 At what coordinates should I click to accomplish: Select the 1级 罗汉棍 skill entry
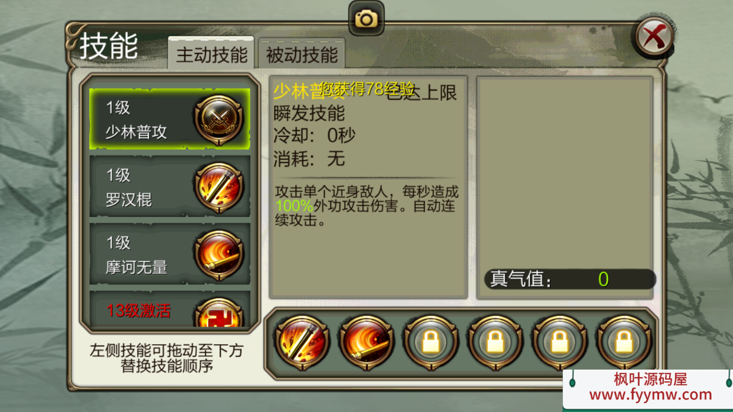point(170,187)
